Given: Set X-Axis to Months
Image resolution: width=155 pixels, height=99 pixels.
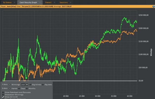Looking at the screenshot, I should coord(27,88).
